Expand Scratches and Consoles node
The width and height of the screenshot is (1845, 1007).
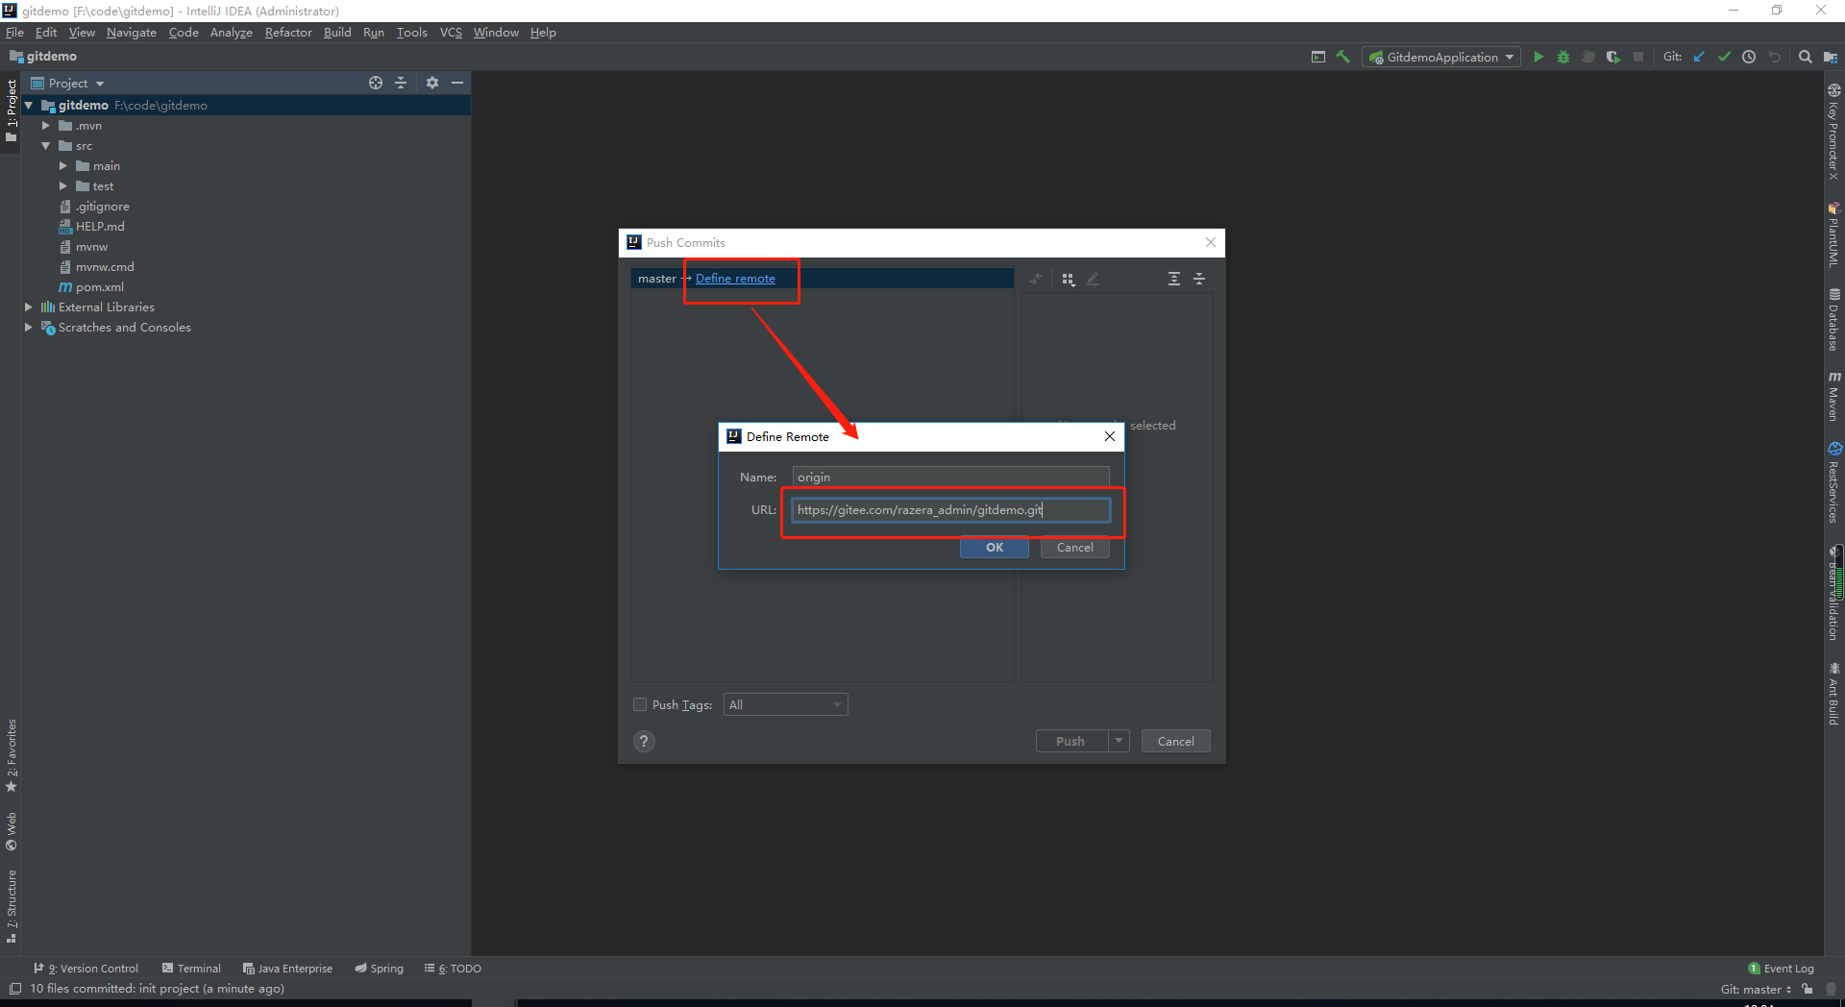click(x=28, y=328)
